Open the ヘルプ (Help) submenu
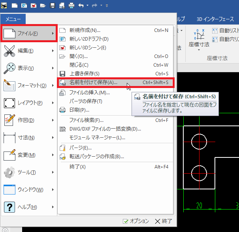 point(28,207)
